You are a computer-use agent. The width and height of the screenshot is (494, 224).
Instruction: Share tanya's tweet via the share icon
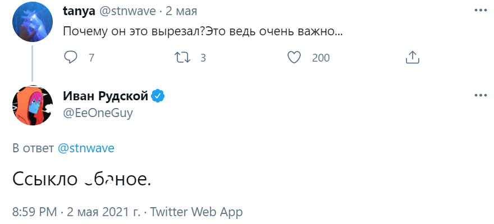coord(411,57)
